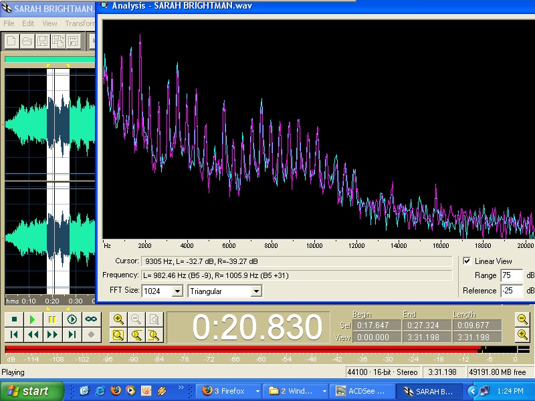
Task: Click the Save file toolbar icon
Action: point(43,41)
